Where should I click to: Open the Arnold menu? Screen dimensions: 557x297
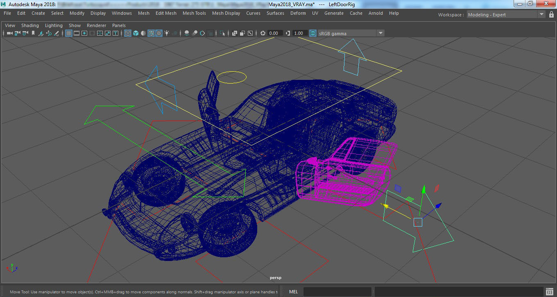coord(376,13)
